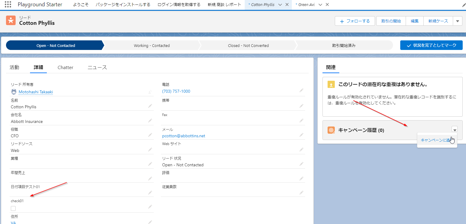Click the owner avatar icon
The height and width of the screenshot is (224, 466).
click(14, 92)
